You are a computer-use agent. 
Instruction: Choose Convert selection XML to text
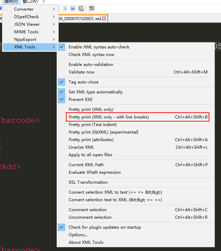(136, 192)
